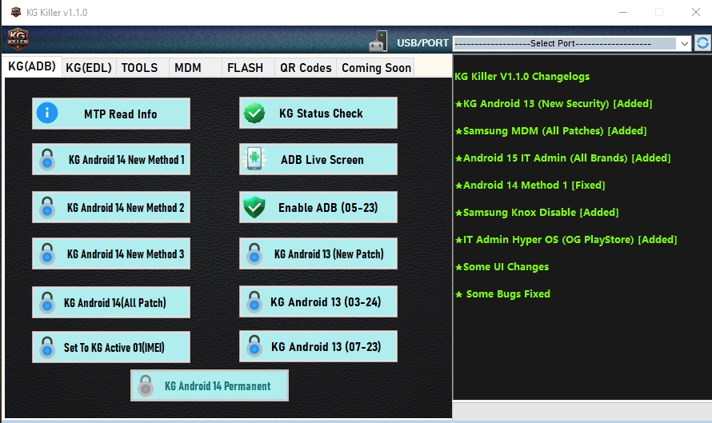This screenshot has width=712, height=423.
Task: Minimize the KG Killer window
Action: pos(623,12)
